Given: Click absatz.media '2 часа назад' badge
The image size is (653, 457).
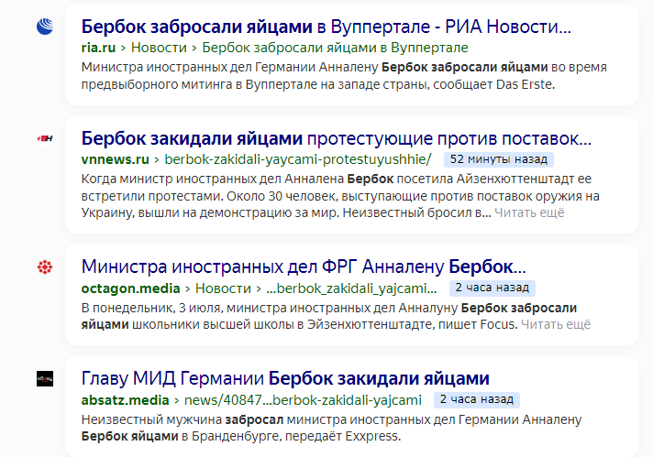Looking at the screenshot, I should pos(476,399).
